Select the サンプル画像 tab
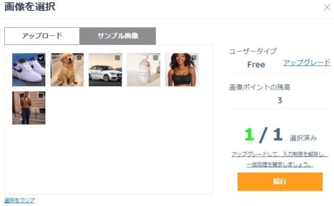The width and height of the screenshot is (334, 206). tap(118, 36)
